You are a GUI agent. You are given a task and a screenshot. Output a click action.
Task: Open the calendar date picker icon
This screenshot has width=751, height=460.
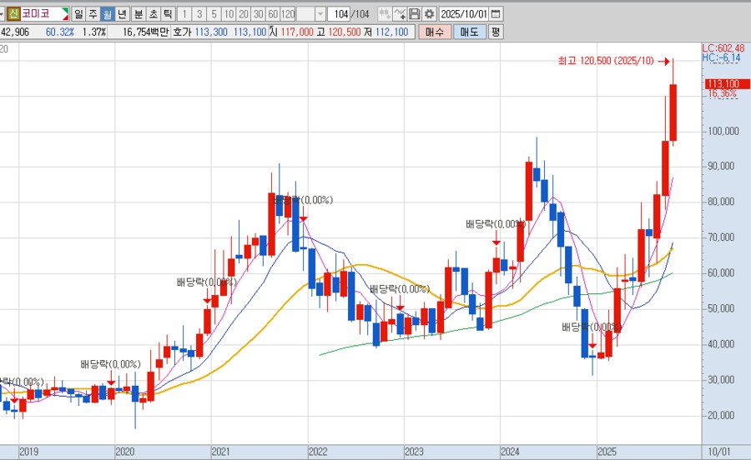coord(496,14)
